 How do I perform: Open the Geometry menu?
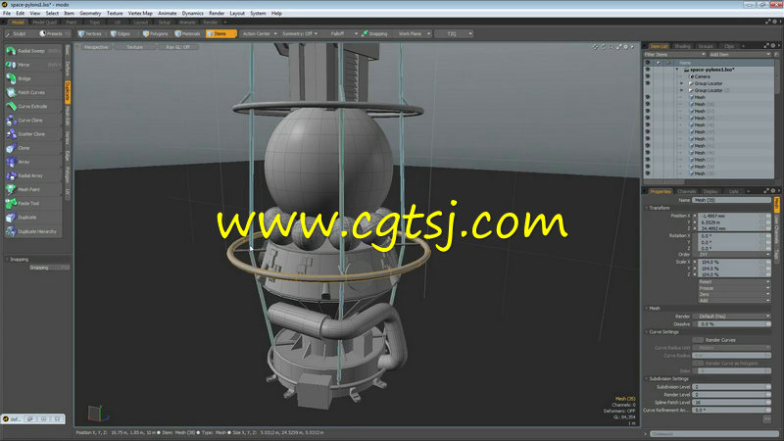click(90, 14)
